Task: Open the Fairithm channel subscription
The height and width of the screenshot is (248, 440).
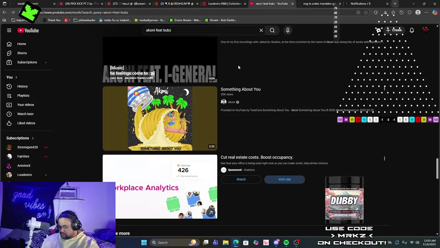Action: pyautogui.click(x=23, y=156)
